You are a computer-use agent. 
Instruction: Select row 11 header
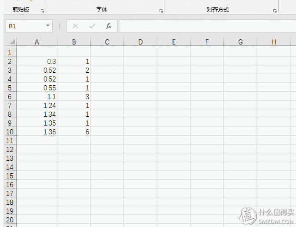pyautogui.click(x=10, y=140)
